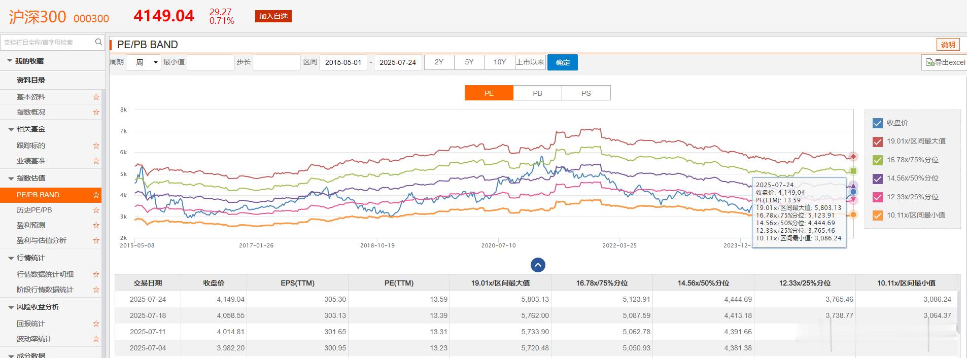Toggle the 12.33x/25%分位 series checkbox
967x358 pixels.
877,197
